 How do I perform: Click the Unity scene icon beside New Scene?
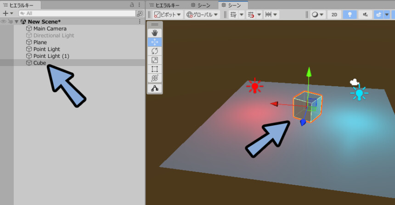[x=23, y=22]
